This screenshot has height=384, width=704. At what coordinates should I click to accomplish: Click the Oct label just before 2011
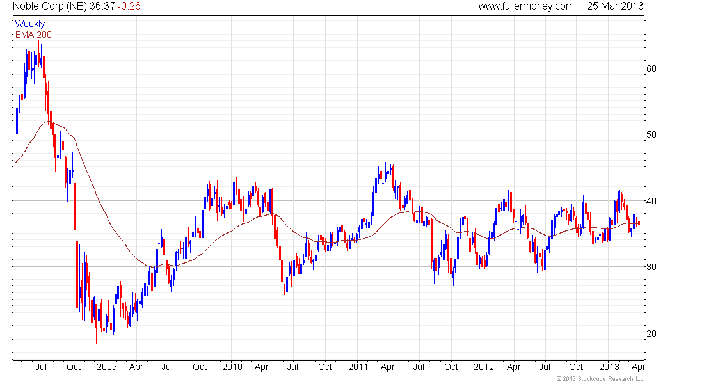[325, 367]
